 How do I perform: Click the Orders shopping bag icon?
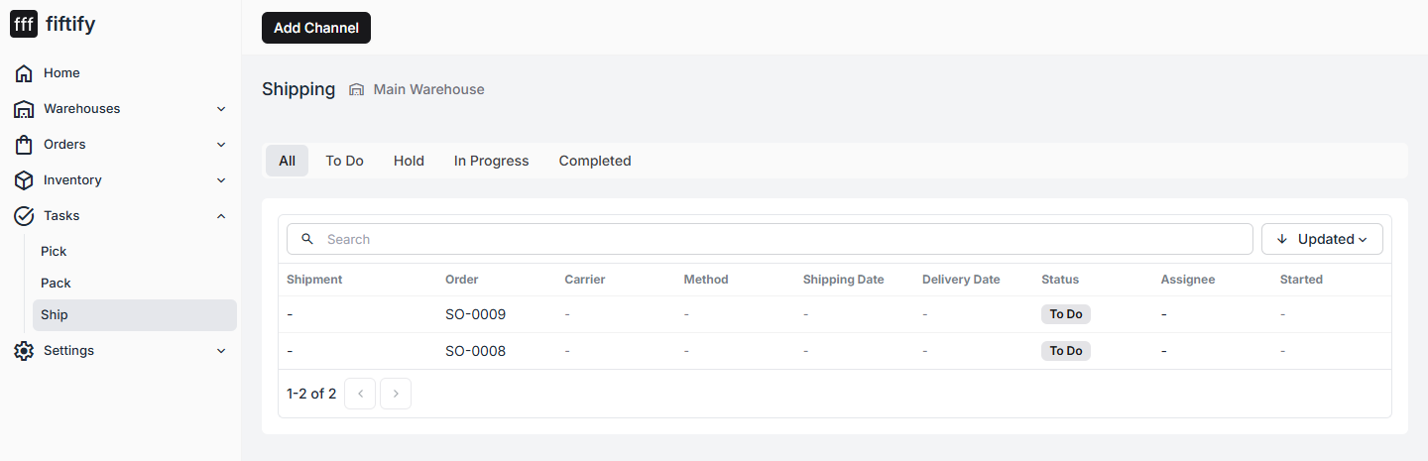(x=24, y=145)
